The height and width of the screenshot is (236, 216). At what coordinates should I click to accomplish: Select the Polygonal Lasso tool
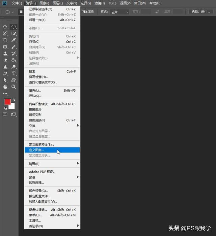coord(5,33)
